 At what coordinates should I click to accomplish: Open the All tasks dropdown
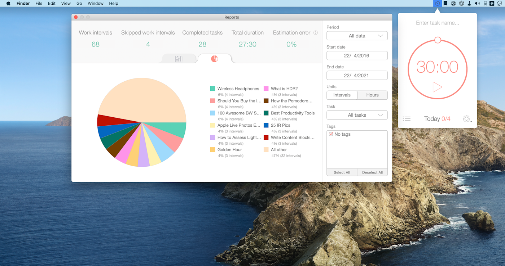(x=357, y=115)
